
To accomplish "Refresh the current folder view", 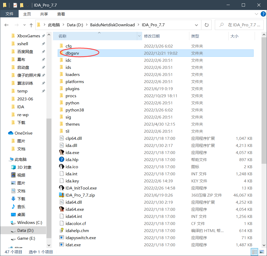I will point(207,25).
